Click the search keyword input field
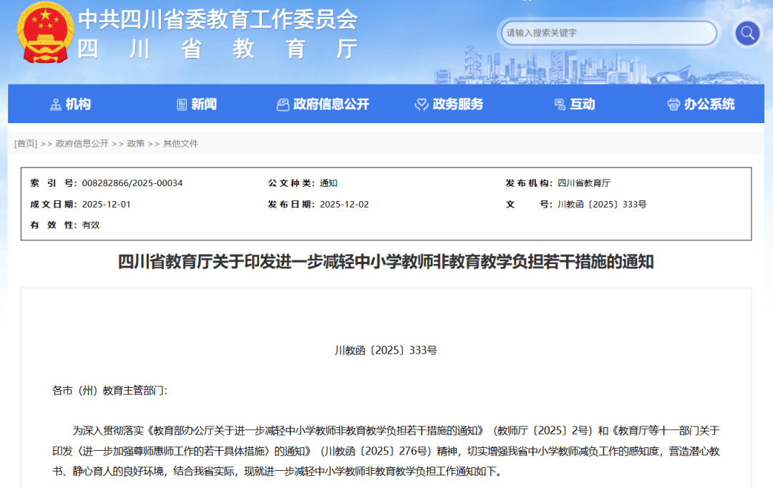 [608, 34]
